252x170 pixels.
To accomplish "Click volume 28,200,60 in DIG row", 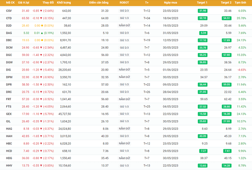I will point(65,70).
